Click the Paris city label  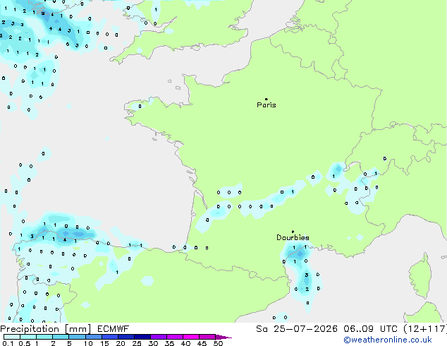tap(267, 105)
